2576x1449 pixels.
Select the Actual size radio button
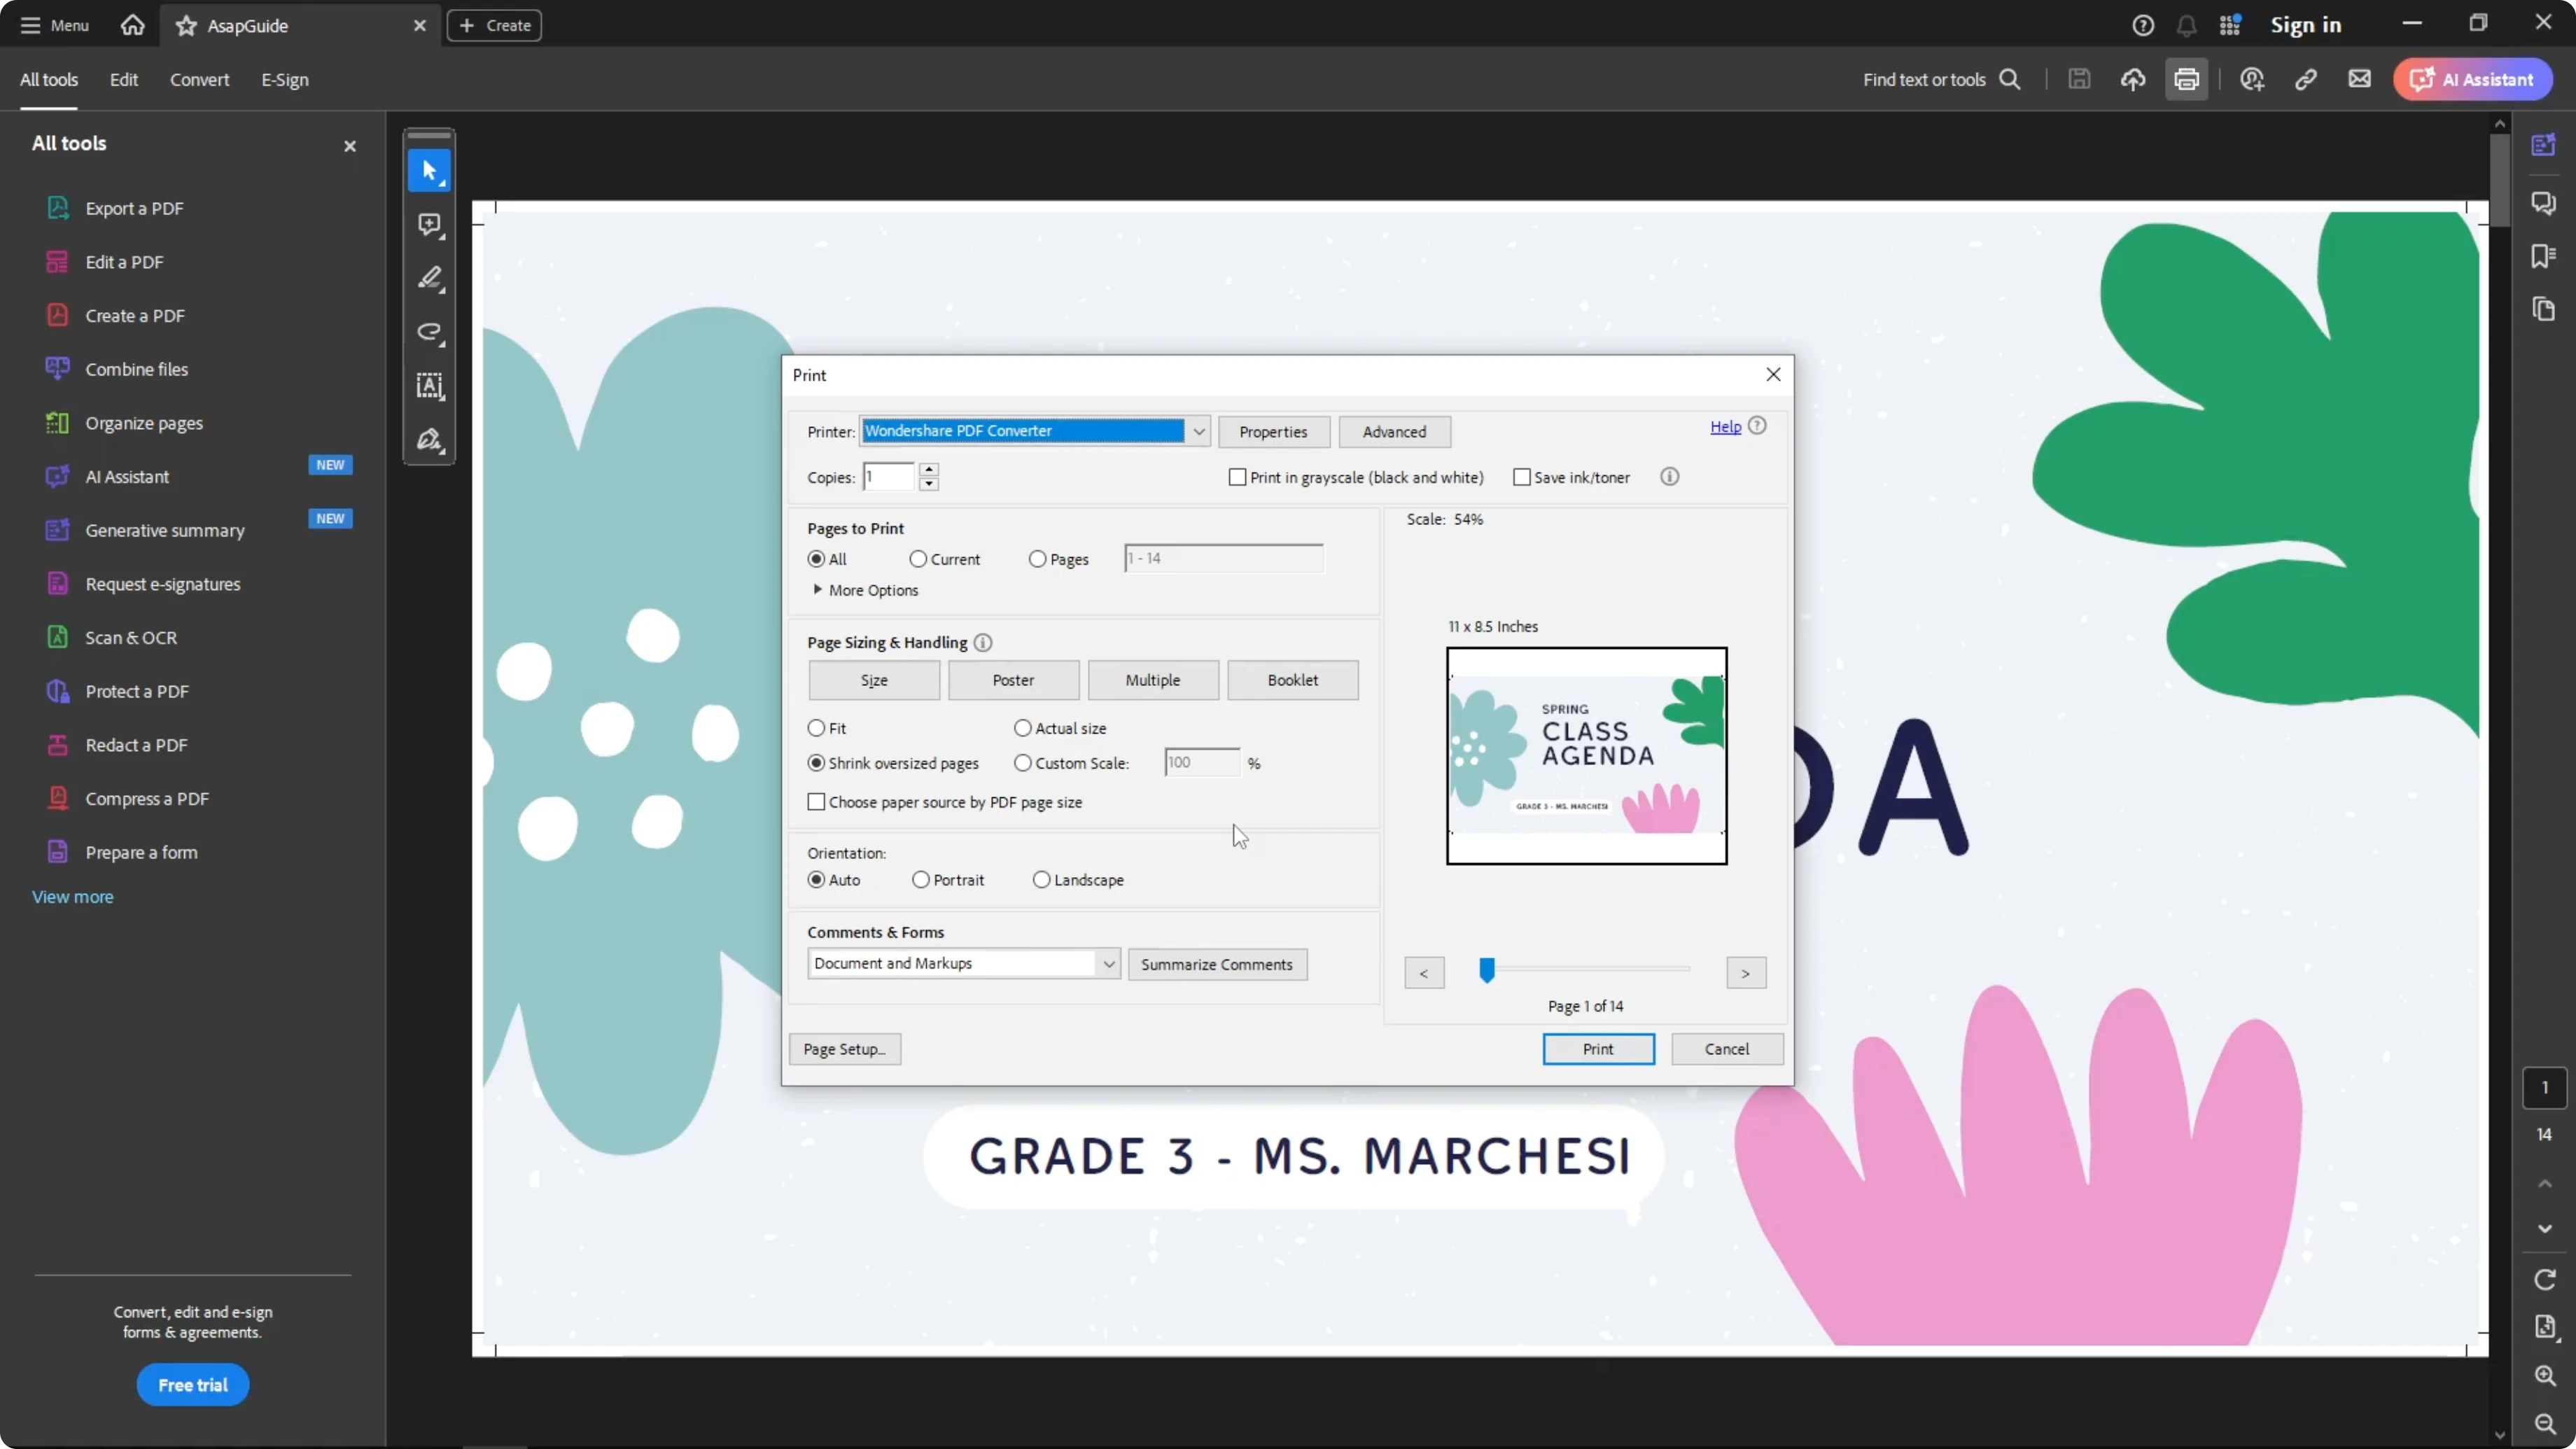1022,728
